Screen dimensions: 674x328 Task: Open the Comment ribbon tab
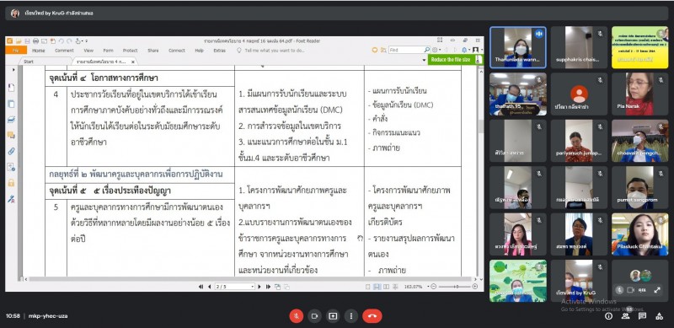(64, 51)
